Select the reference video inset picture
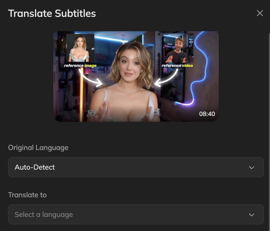The image size is (270, 231). click(178, 48)
